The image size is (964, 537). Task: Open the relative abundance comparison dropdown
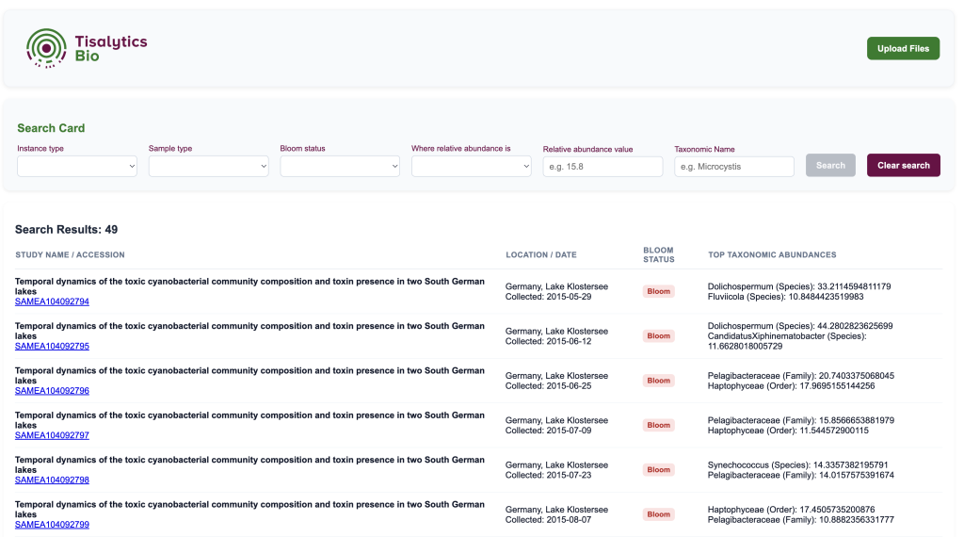pyautogui.click(x=471, y=166)
